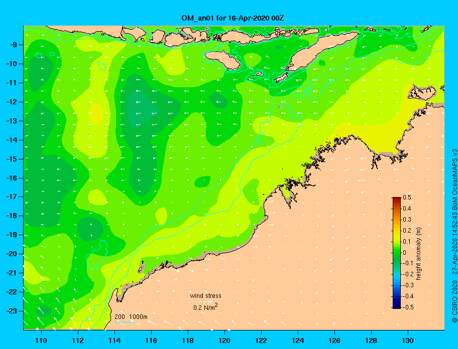This screenshot has height=349, width=458.
Task: Click latitude label -16 on the axis
Action: tap(12, 178)
